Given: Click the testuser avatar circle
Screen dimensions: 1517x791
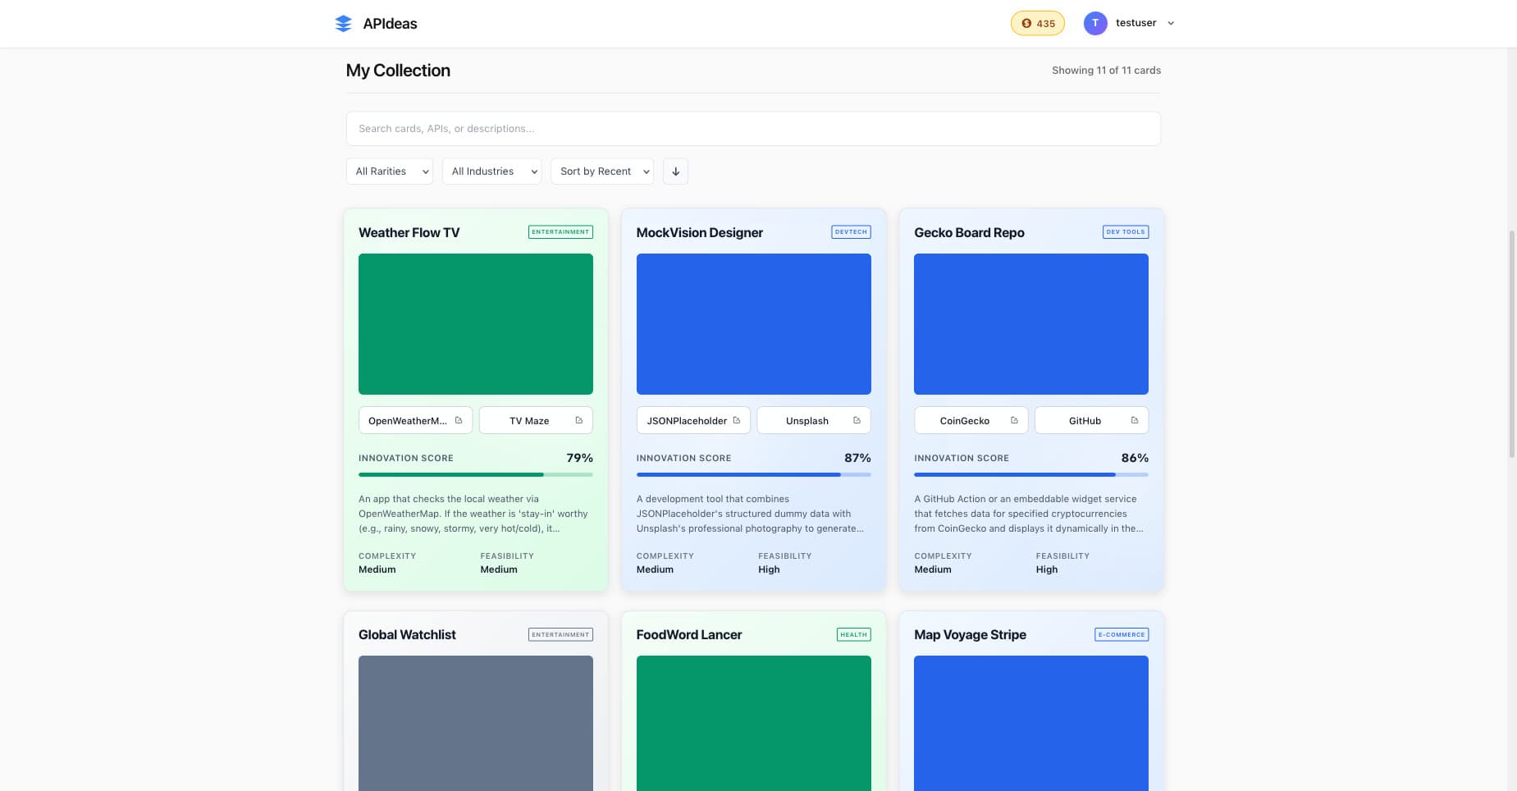Looking at the screenshot, I should [1094, 24].
